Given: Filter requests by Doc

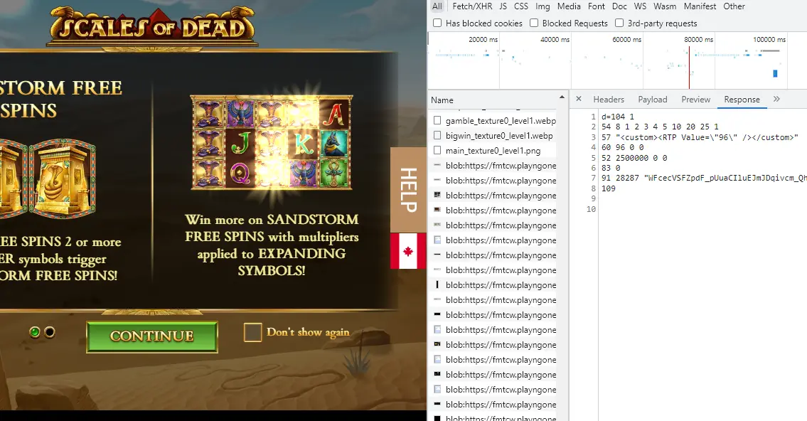Looking at the screenshot, I should [619, 6].
